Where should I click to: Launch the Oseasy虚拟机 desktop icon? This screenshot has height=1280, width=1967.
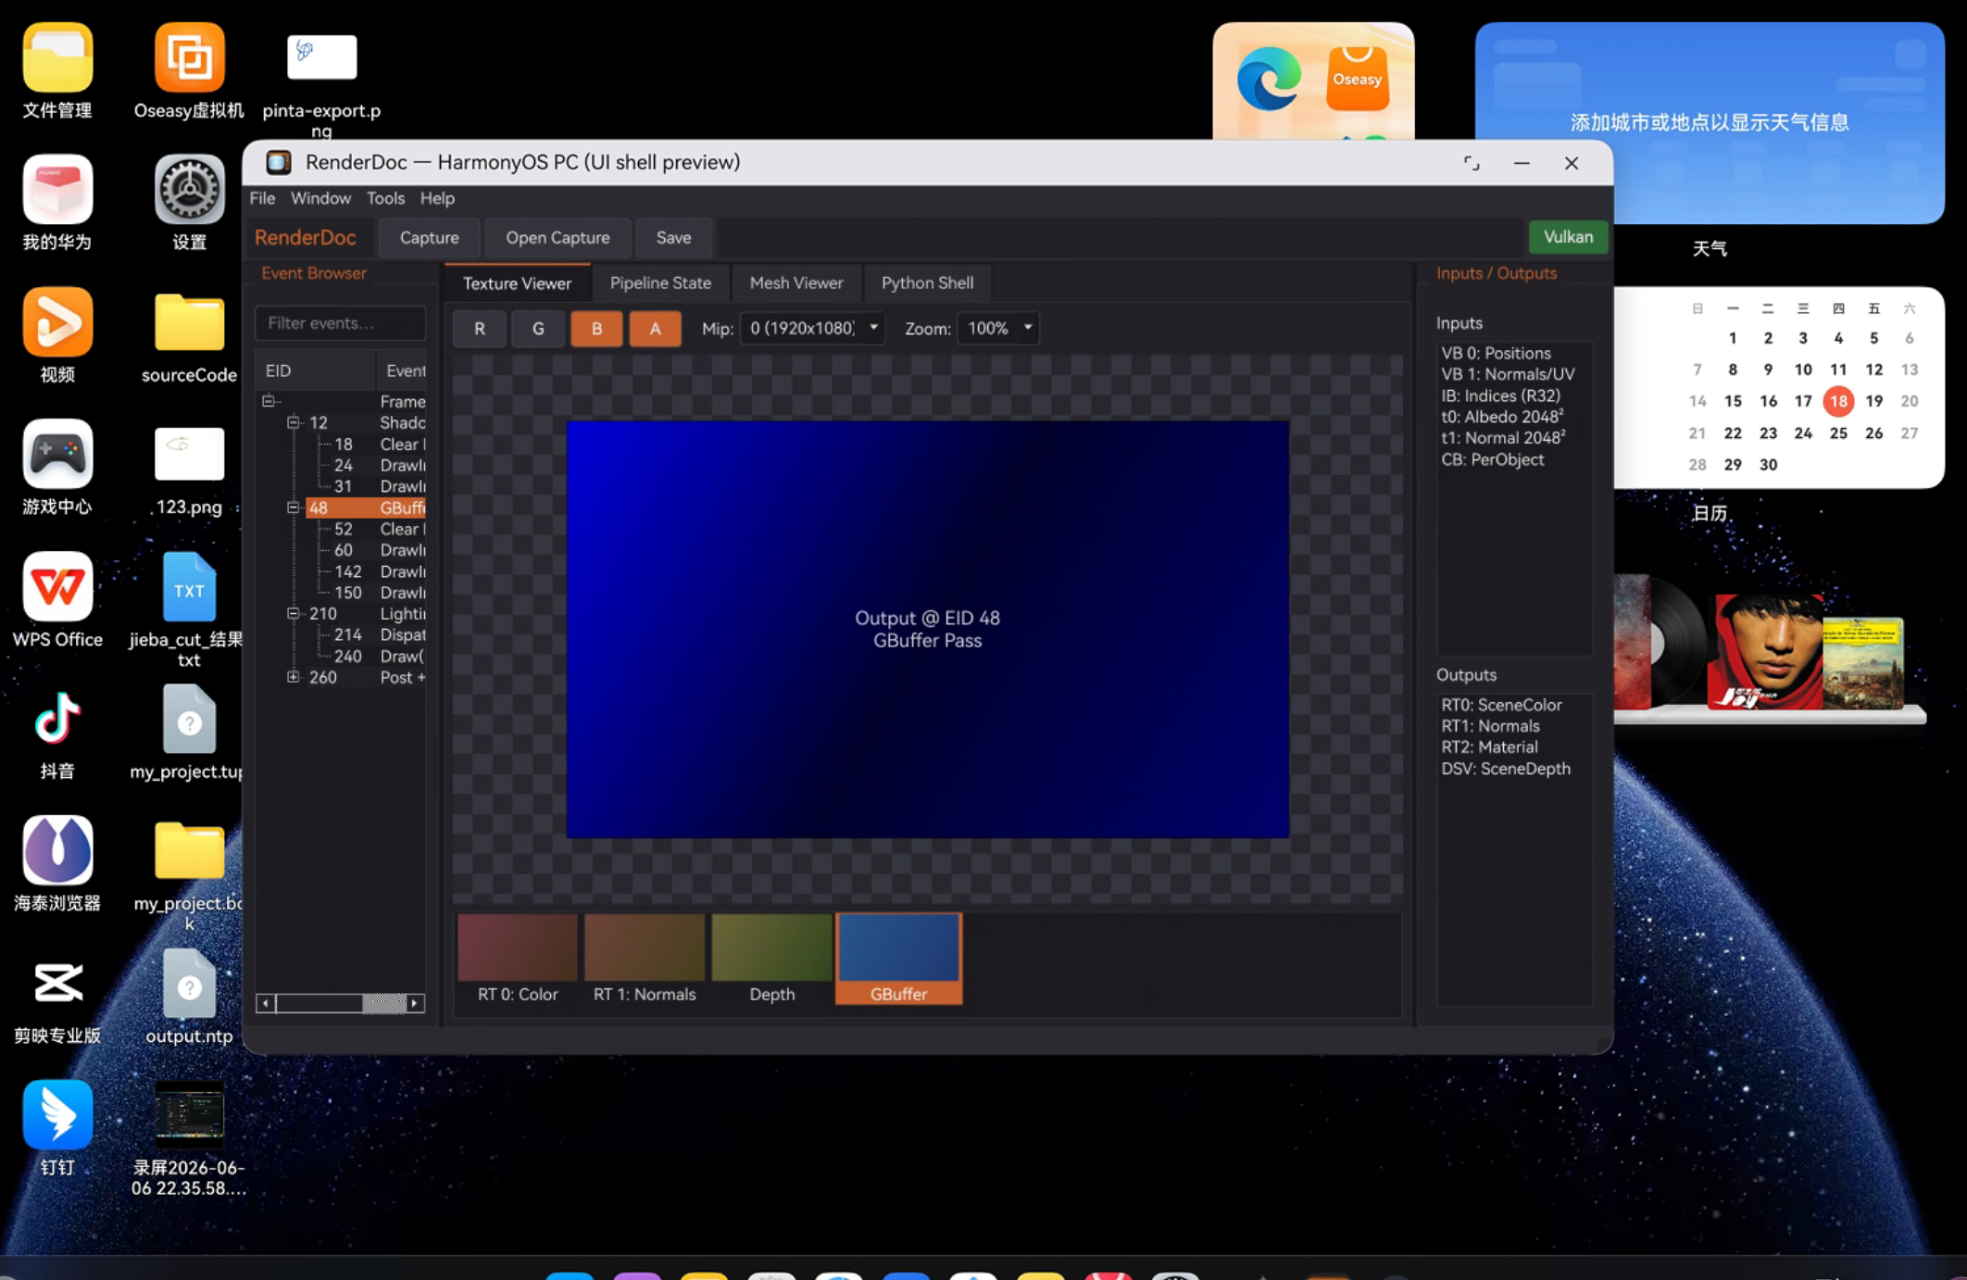tap(189, 58)
